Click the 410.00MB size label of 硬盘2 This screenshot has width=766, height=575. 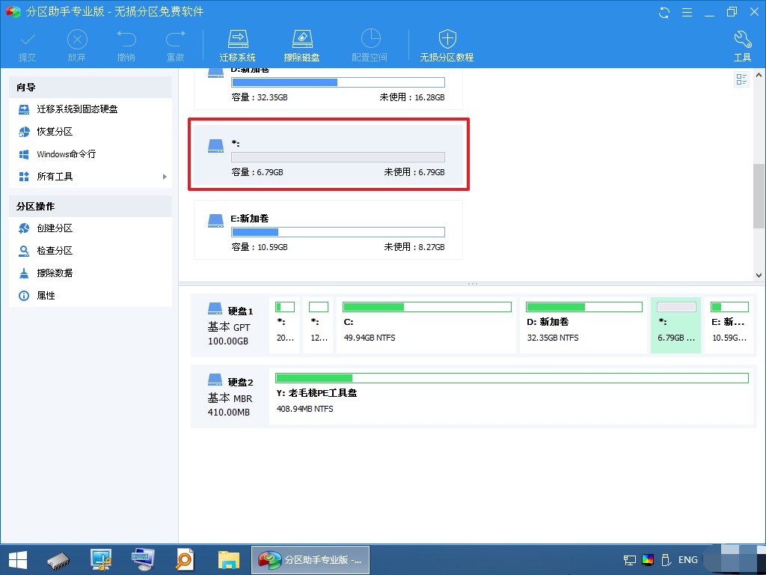(229, 413)
